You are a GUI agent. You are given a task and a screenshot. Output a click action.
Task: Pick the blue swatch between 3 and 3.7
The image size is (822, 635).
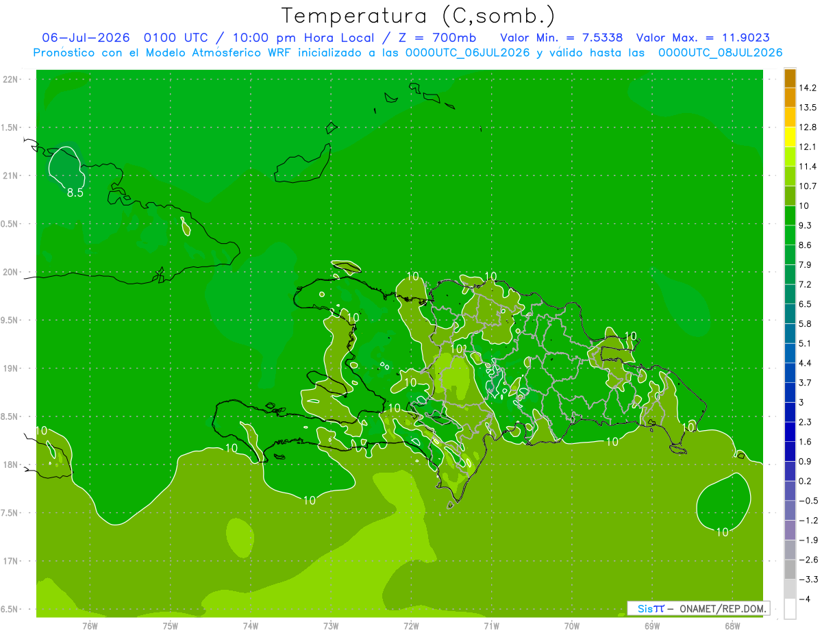(790, 393)
